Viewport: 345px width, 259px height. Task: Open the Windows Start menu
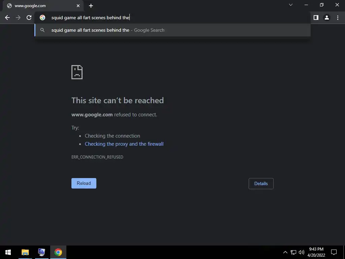click(8, 252)
